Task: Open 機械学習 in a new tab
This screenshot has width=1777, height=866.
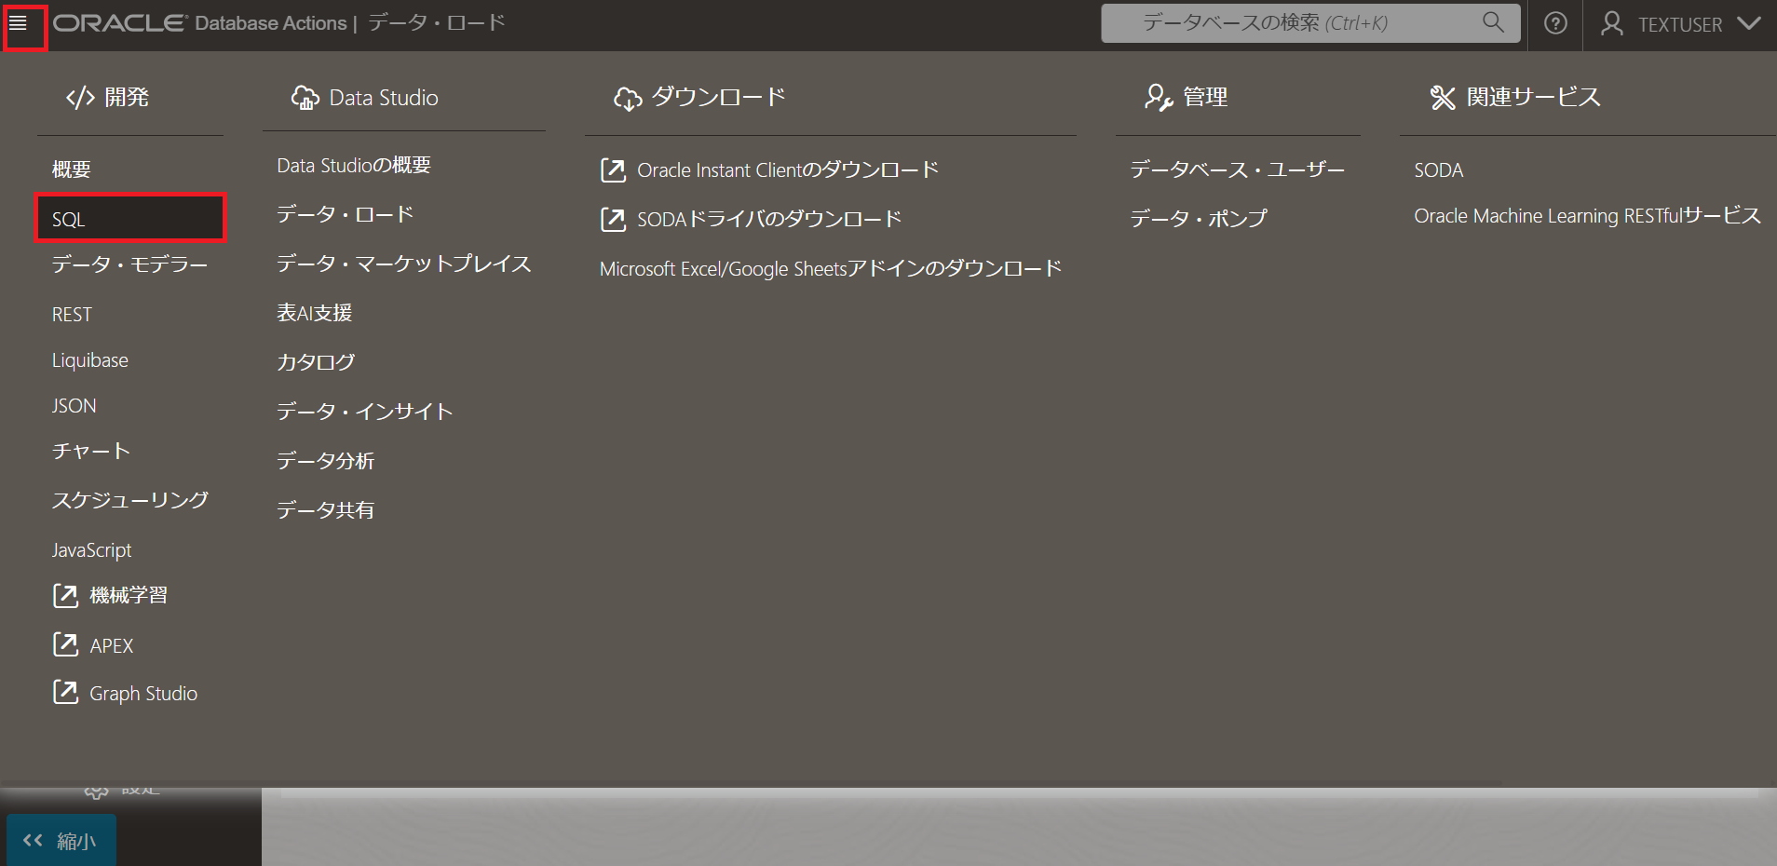Action: click(128, 595)
